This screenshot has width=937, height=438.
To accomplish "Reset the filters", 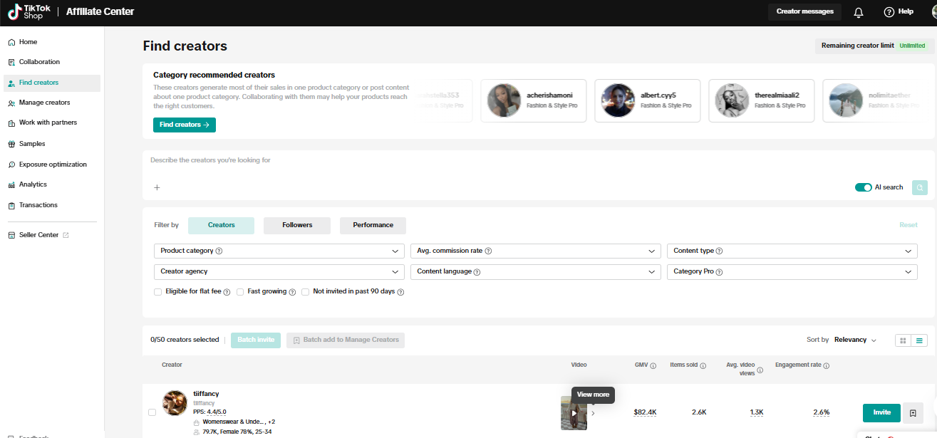I will [908, 225].
